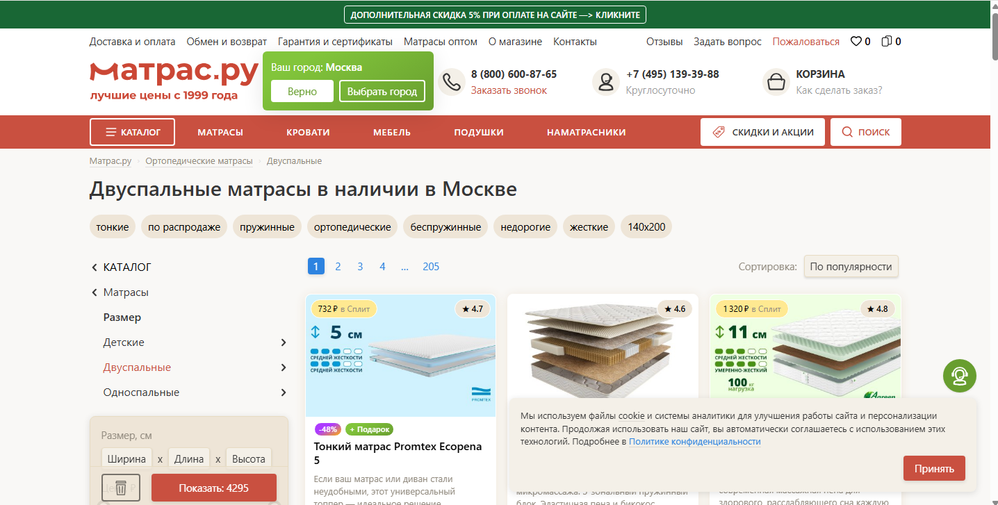Click the 4.6 star rating badge

(674, 309)
